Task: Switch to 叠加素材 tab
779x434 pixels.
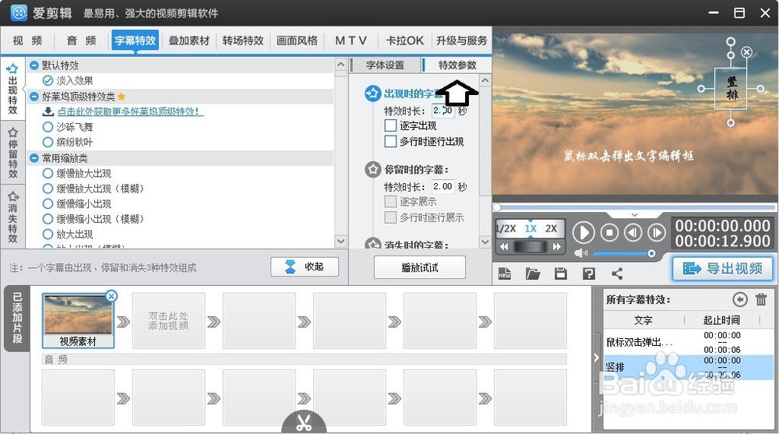Action: click(189, 41)
